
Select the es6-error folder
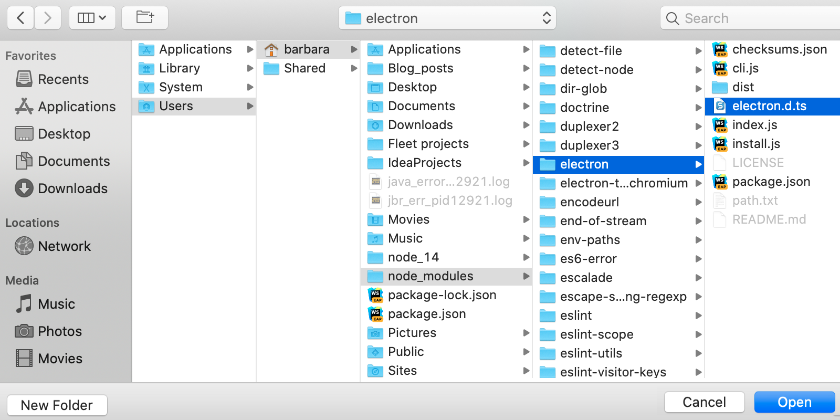tap(618, 259)
